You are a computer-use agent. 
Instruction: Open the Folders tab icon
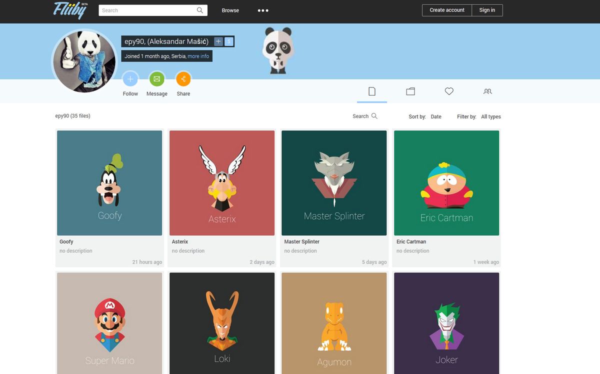pos(410,91)
